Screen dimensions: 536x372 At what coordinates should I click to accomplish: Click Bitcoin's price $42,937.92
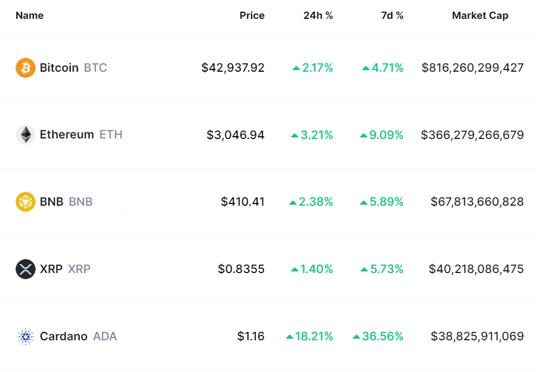233,68
